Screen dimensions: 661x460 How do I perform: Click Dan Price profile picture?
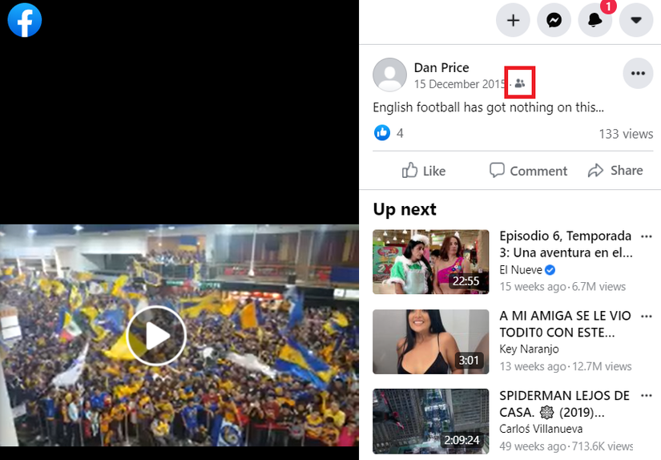tap(389, 75)
